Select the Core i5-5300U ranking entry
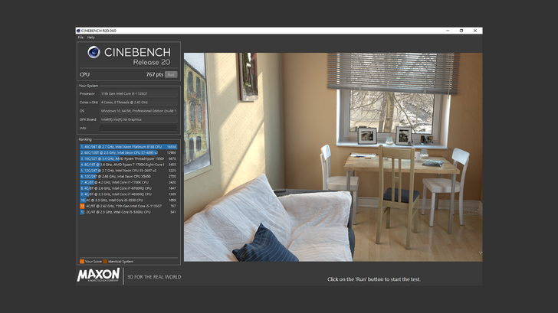The image size is (558, 313). [x=128, y=212]
